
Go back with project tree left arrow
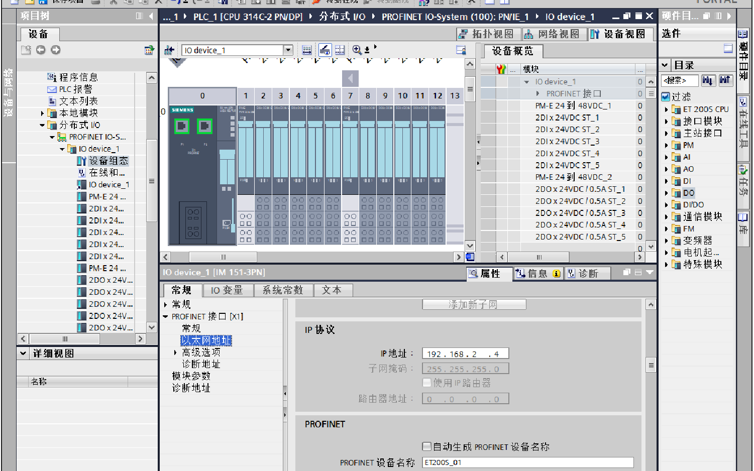(41, 50)
